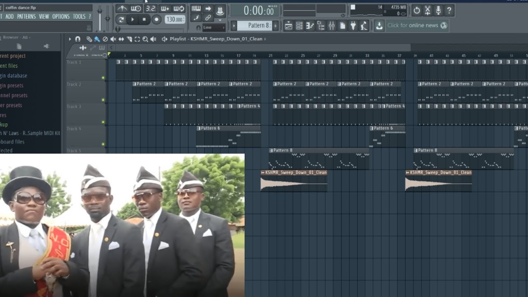Mute Track 2 with its green light

pyautogui.click(x=103, y=100)
